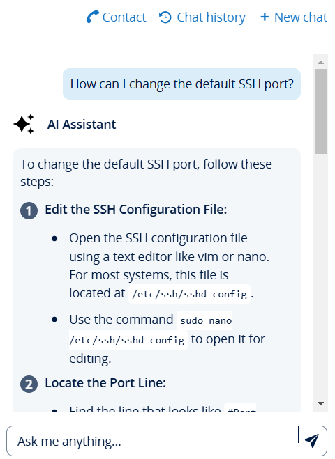Click the step 2 number badge
Viewport: 335px width, 459px height.
pos(29,384)
